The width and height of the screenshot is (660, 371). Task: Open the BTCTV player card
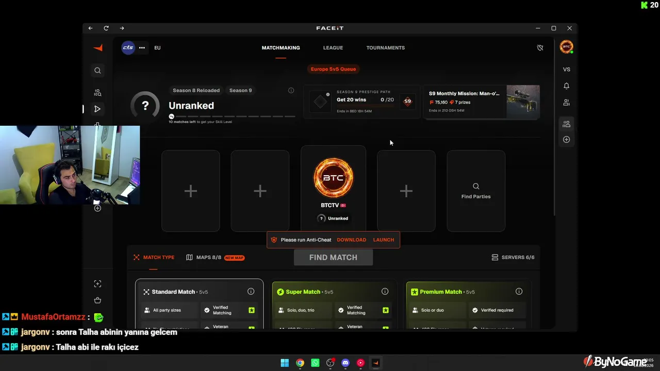pos(333,188)
